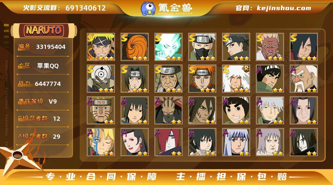Image resolution: width=333 pixels, height=185 pixels.
Task: Click the orange spiral mask Tobi portrait
Action: [x=135, y=47]
